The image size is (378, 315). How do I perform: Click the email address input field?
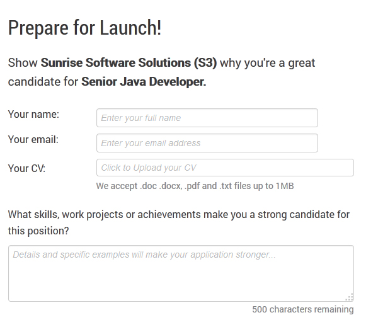coord(207,143)
